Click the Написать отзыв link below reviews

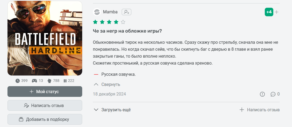(260, 110)
